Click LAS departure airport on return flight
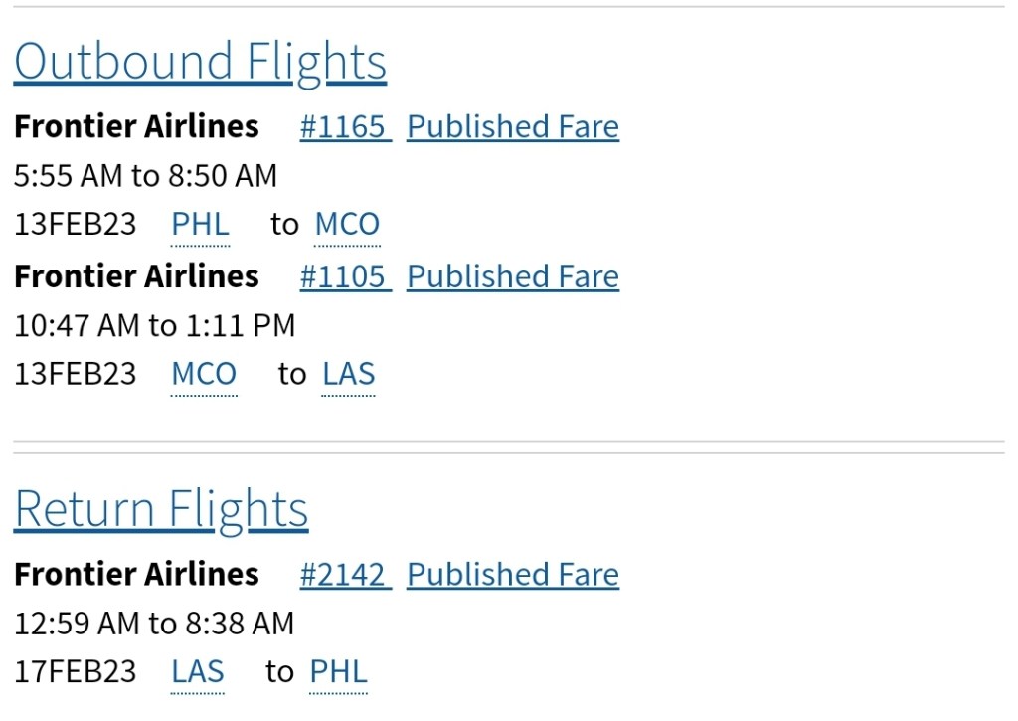Image resolution: width=1018 pixels, height=721 pixels. point(198,672)
